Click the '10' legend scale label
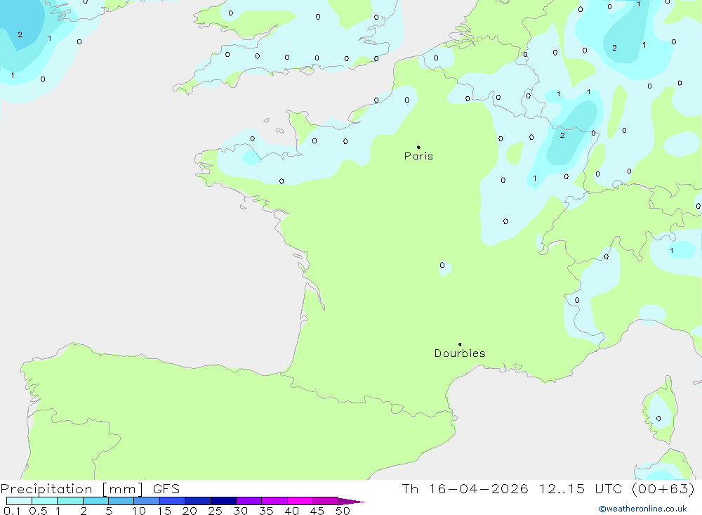702x515 pixels. [139, 511]
